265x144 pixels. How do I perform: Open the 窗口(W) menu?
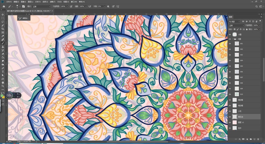74,2
